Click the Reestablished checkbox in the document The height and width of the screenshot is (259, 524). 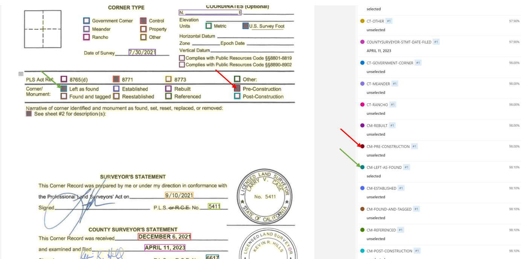click(116, 96)
